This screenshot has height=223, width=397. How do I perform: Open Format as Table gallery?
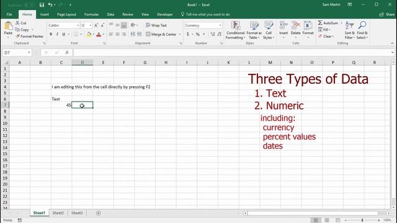click(254, 30)
